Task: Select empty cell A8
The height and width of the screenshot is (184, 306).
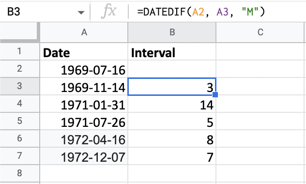Action: point(84,173)
